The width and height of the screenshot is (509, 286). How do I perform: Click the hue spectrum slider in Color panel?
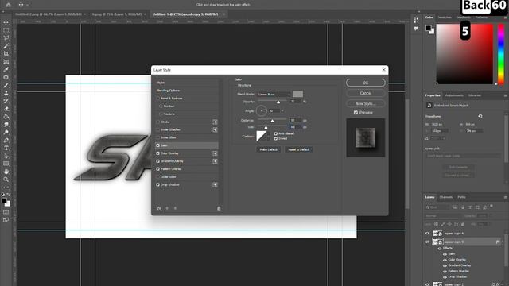(501, 55)
